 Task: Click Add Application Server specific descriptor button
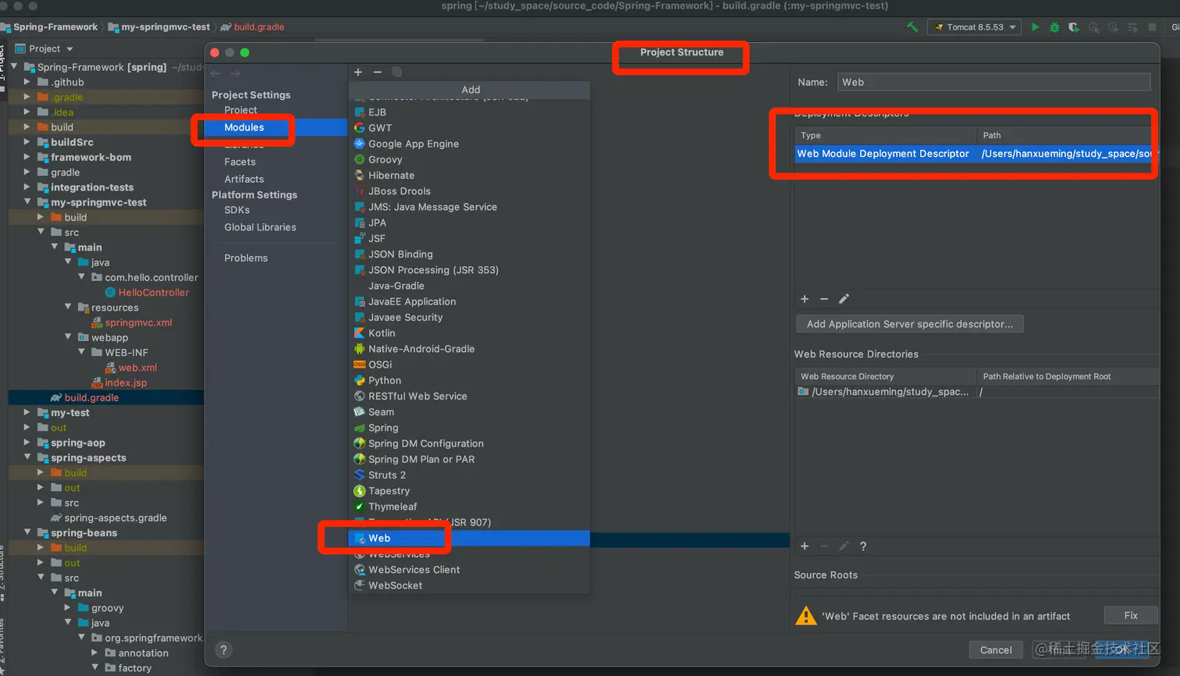point(910,324)
